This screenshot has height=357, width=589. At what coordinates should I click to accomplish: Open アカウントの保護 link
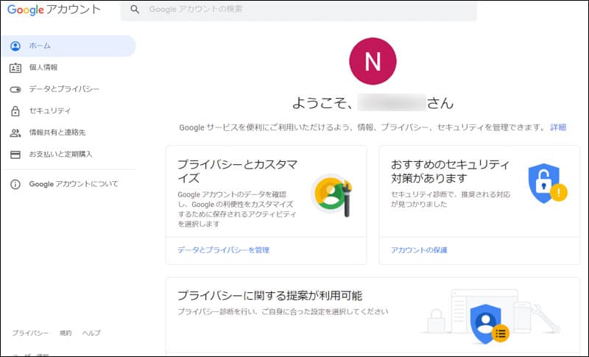click(419, 250)
